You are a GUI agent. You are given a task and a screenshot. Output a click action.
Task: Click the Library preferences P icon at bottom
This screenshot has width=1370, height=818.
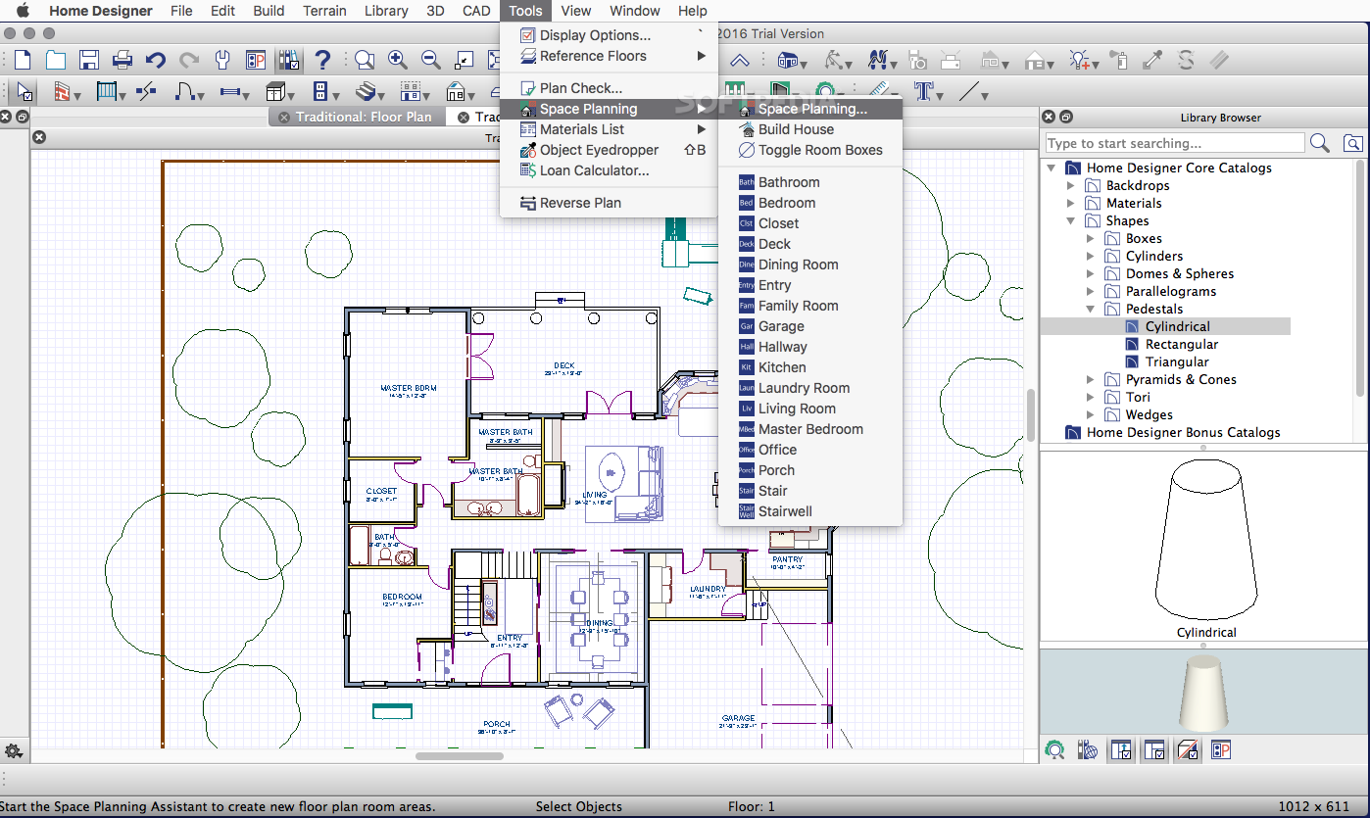tap(1220, 750)
